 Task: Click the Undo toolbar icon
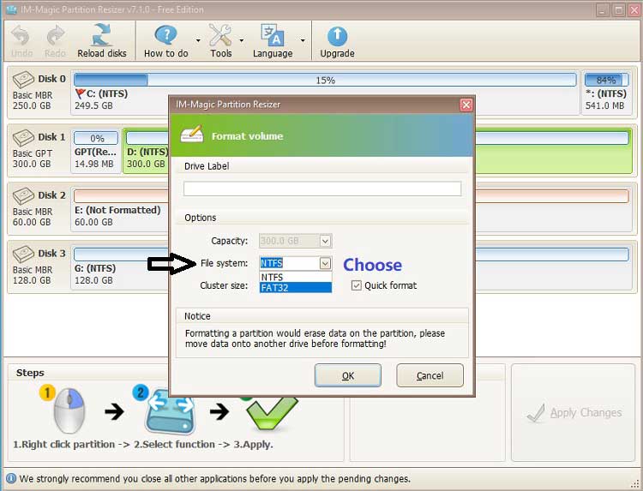point(21,36)
